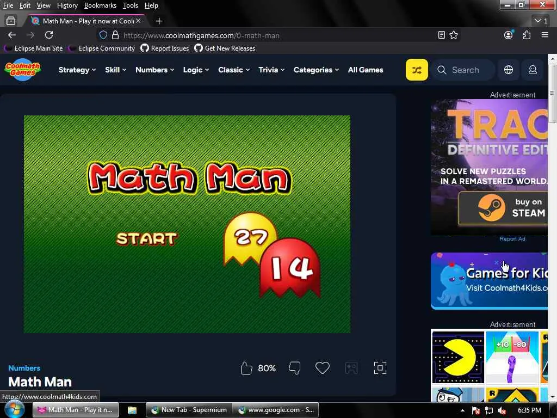
Task: Close the Math Man browser tab
Action: [x=138, y=21]
